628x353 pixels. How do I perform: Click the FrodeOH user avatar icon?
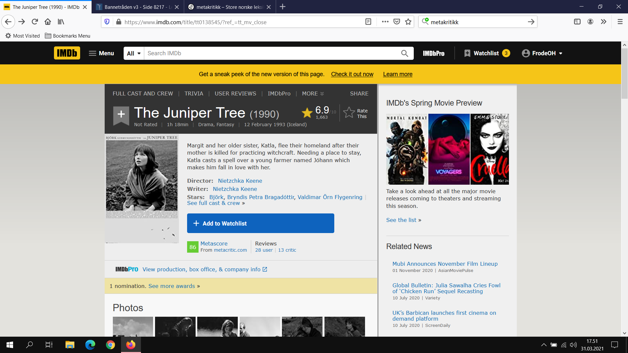point(526,53)
